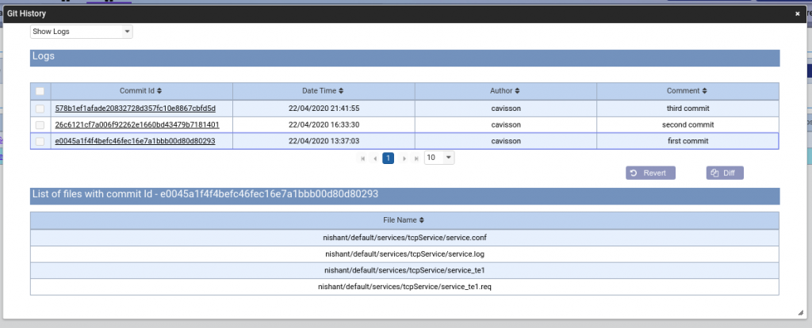This screenshot has height=328, width=812.
Task: Sort by Author column arrows
Action: 517,91
